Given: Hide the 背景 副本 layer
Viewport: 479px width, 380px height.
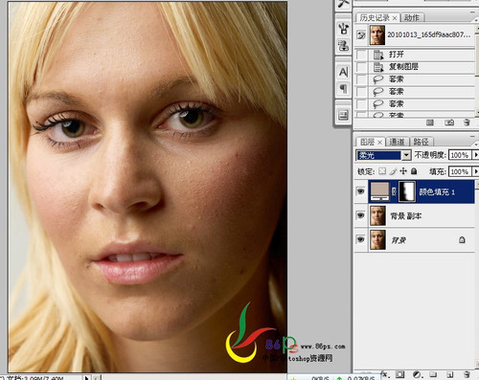Looking at the screenshot, I should point(361,215).
